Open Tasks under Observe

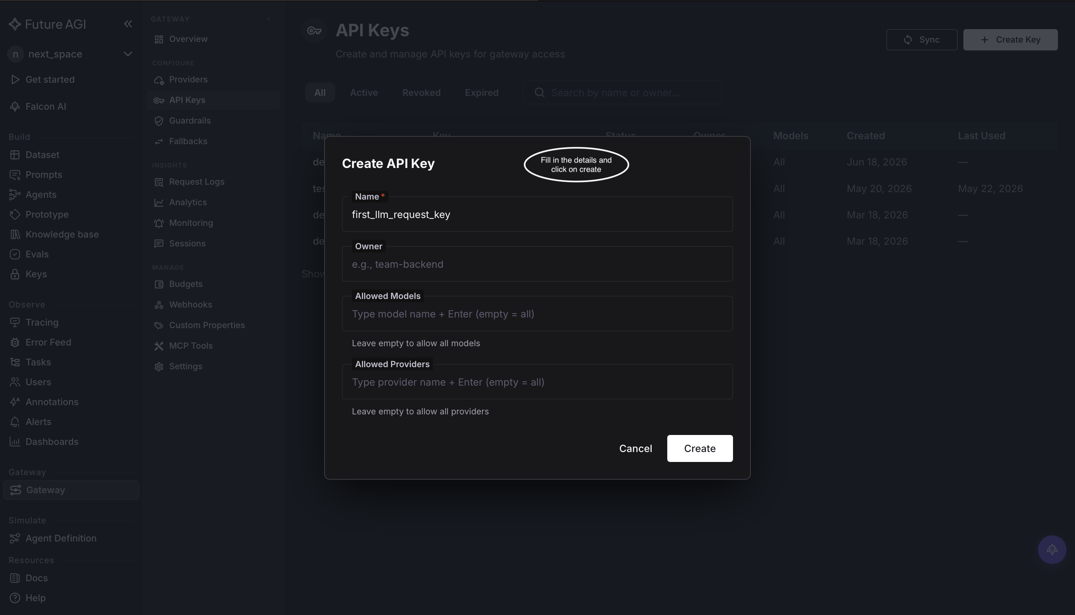tap(38, 362)
